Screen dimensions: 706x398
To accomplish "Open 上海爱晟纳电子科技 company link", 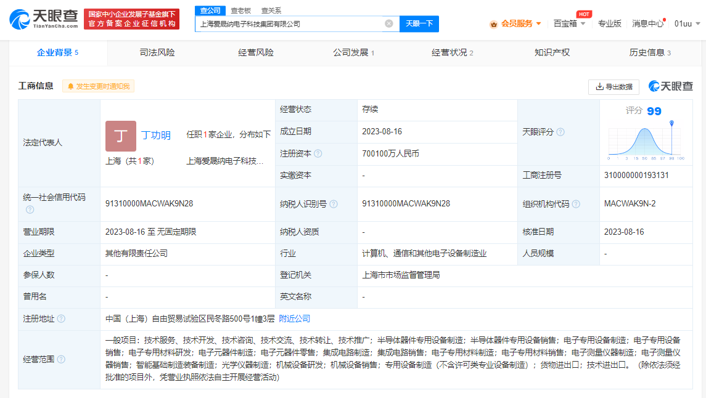I will point(225,161).
